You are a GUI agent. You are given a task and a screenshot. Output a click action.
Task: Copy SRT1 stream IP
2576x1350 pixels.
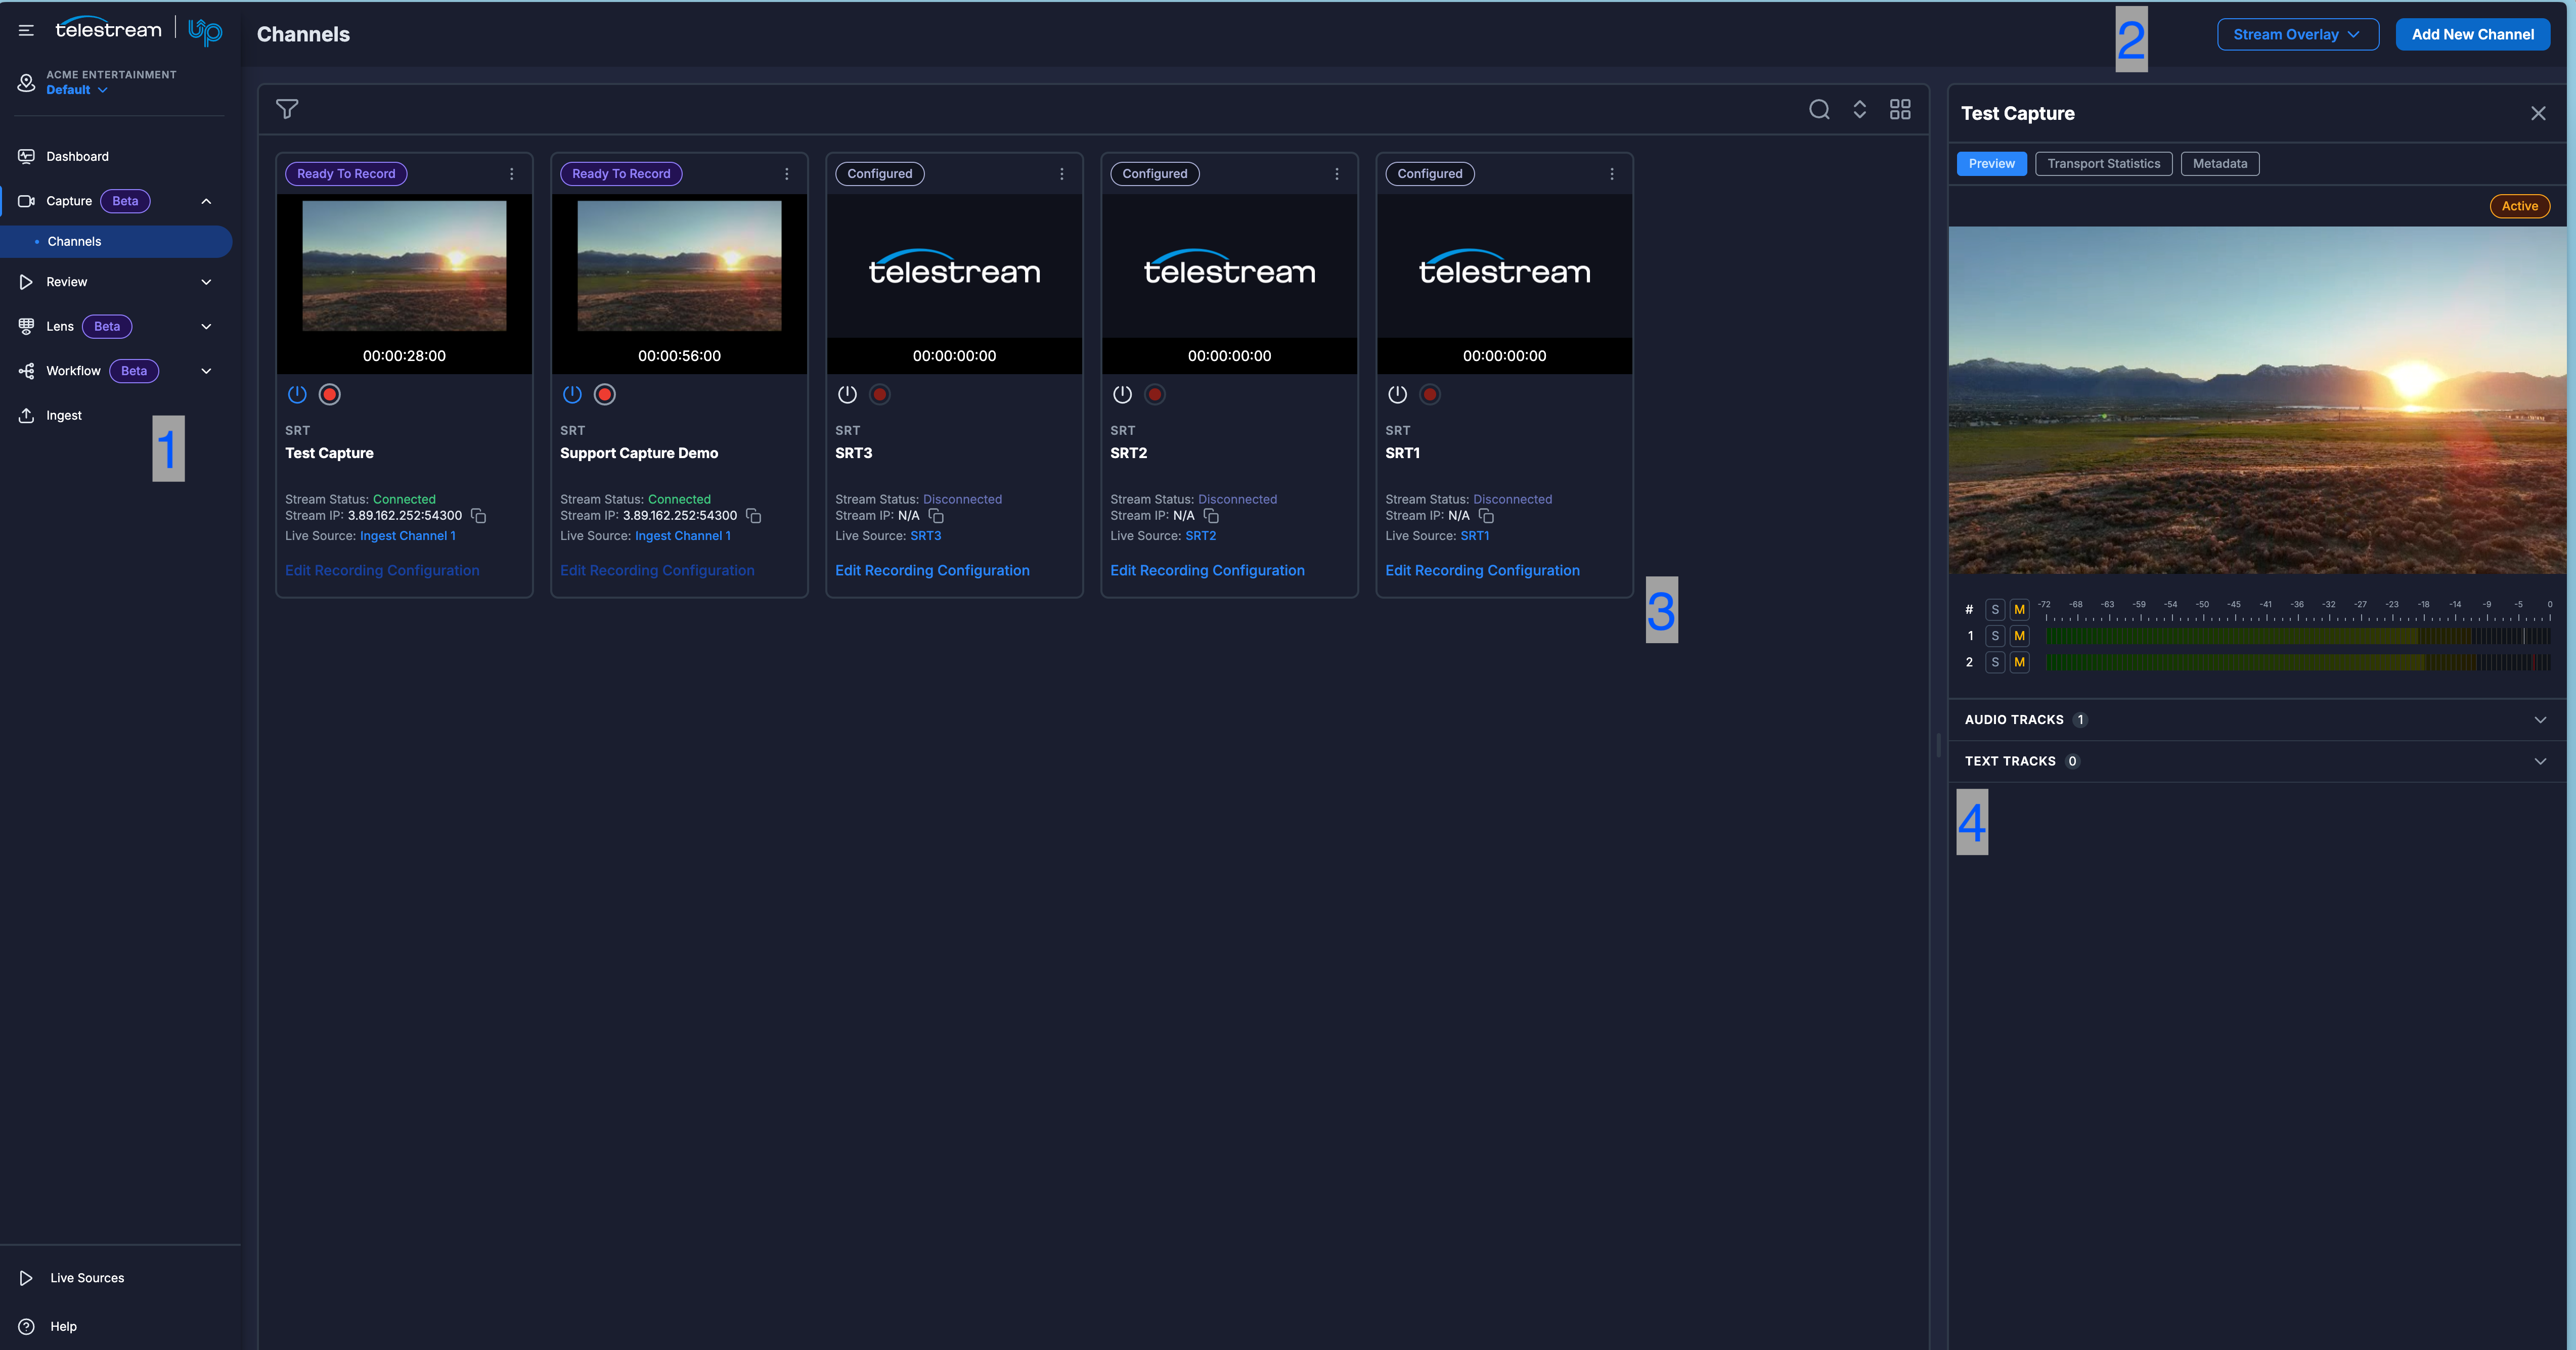(x=1486, y=516)
